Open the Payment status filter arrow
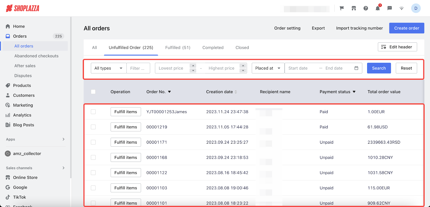430x207 pixels. coord(354,92)
